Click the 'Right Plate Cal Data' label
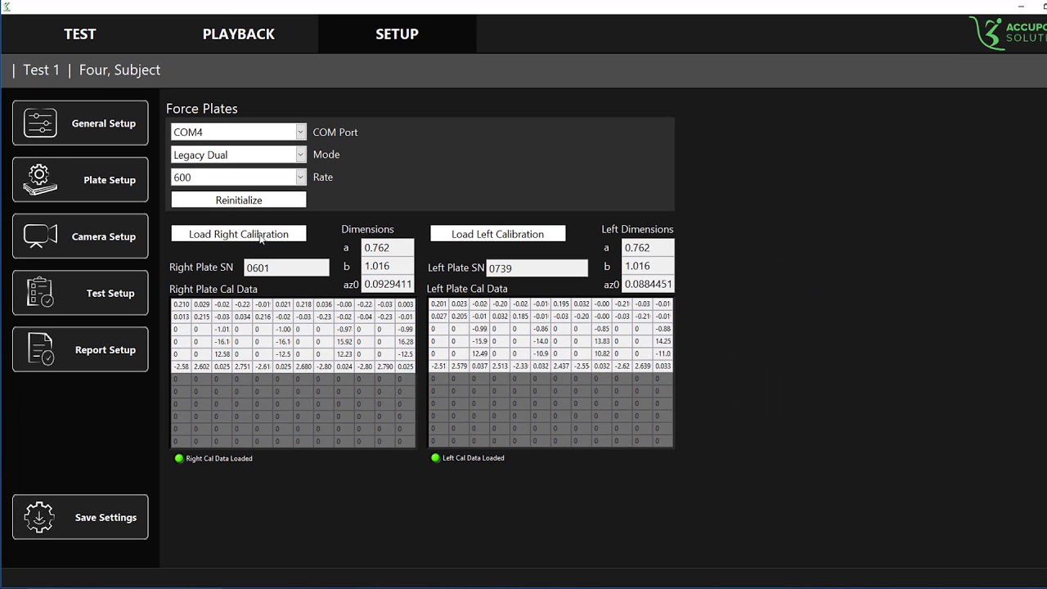 pos(213,289)
